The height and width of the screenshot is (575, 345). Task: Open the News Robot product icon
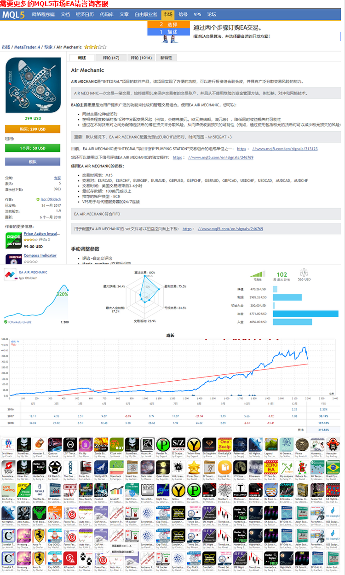click(147, 489)
